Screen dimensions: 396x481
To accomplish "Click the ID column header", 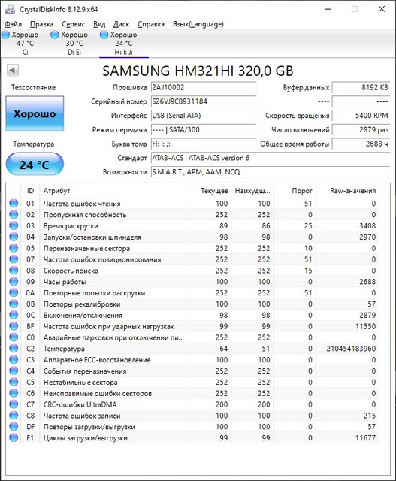I will (30, 191).
